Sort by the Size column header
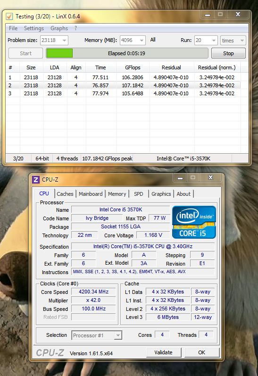 click(x=31, y=67)
